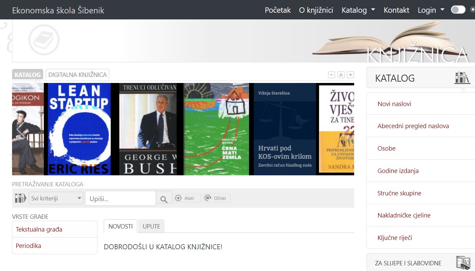475x271 pixels.
Task: Open the Alati tools dropdown
Action: point(187,198)
